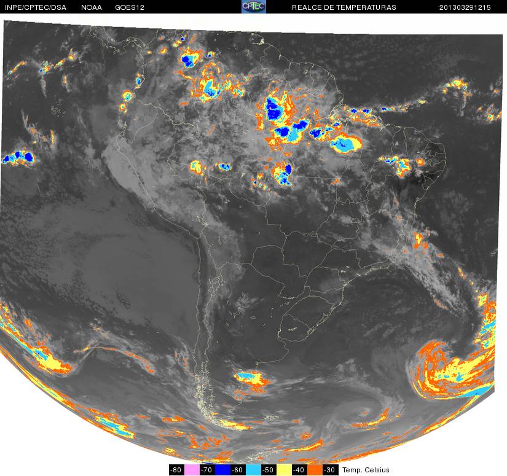
Task: Click the Temp. Celsius legend caption
Action: pyautogui.click(x=366, y=470)
